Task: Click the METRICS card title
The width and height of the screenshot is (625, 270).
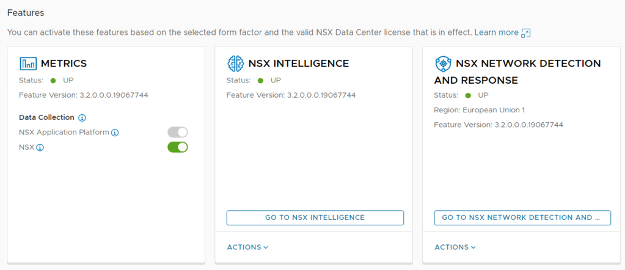Action: point(64,63)
